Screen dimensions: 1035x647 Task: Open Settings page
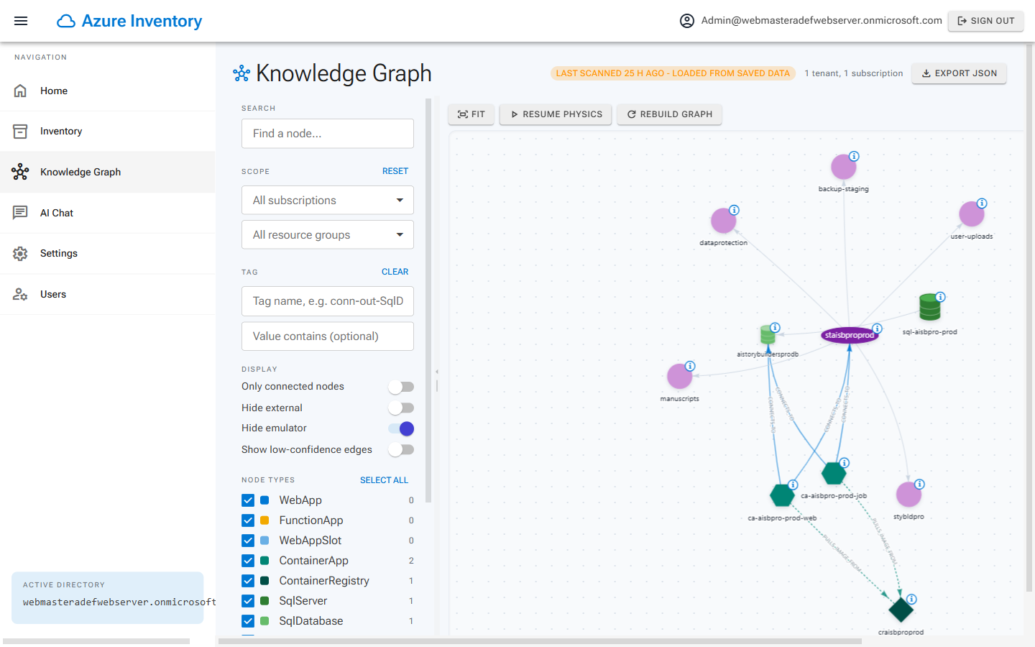tap(108, 253)
